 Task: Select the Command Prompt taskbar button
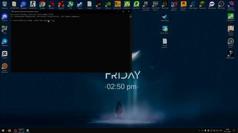pyautogui.click(x=22, y=130)
